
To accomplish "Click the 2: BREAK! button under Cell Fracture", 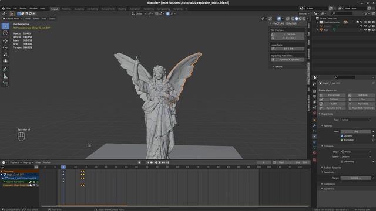I will [287, 38].
